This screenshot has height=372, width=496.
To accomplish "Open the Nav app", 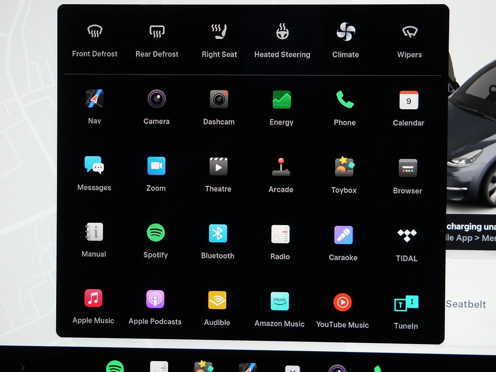I will [x=95, y=99].
